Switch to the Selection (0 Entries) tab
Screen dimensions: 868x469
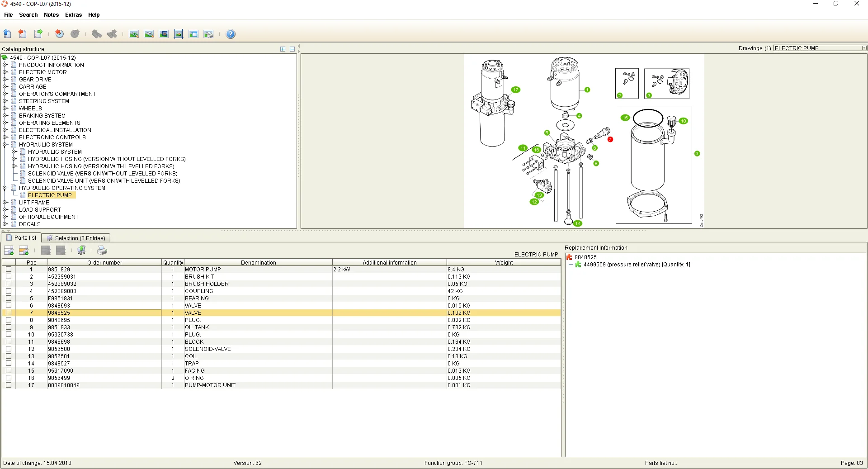click(x=76, y=238)
